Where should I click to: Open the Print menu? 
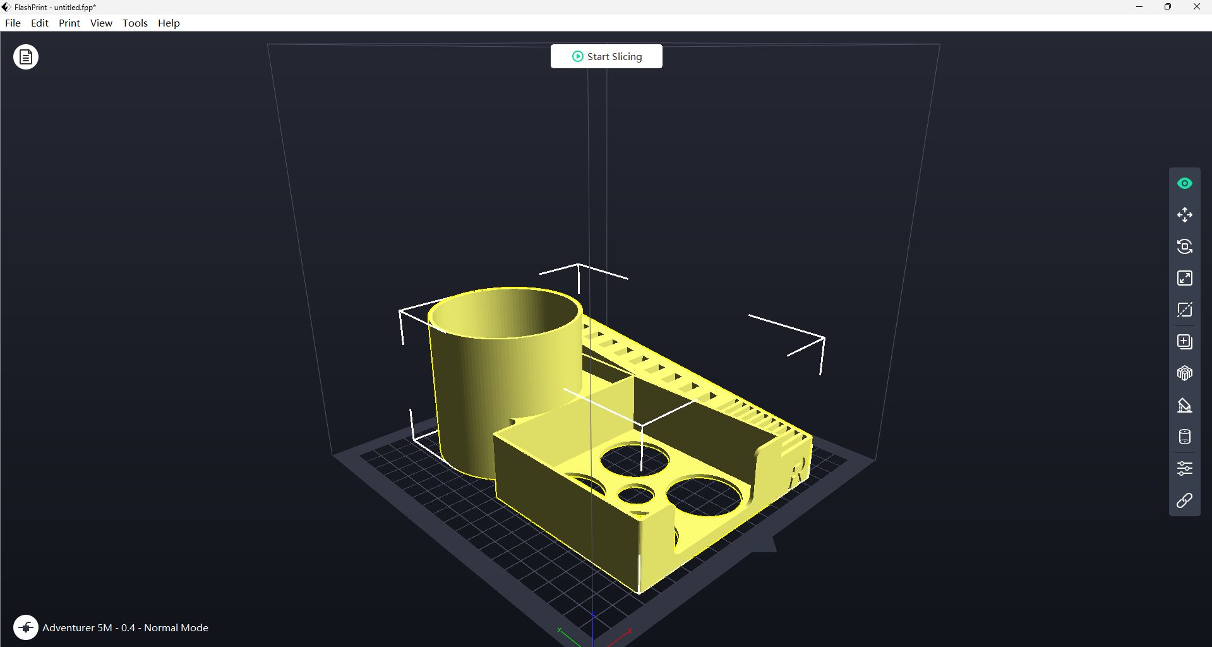coord(69,23)
